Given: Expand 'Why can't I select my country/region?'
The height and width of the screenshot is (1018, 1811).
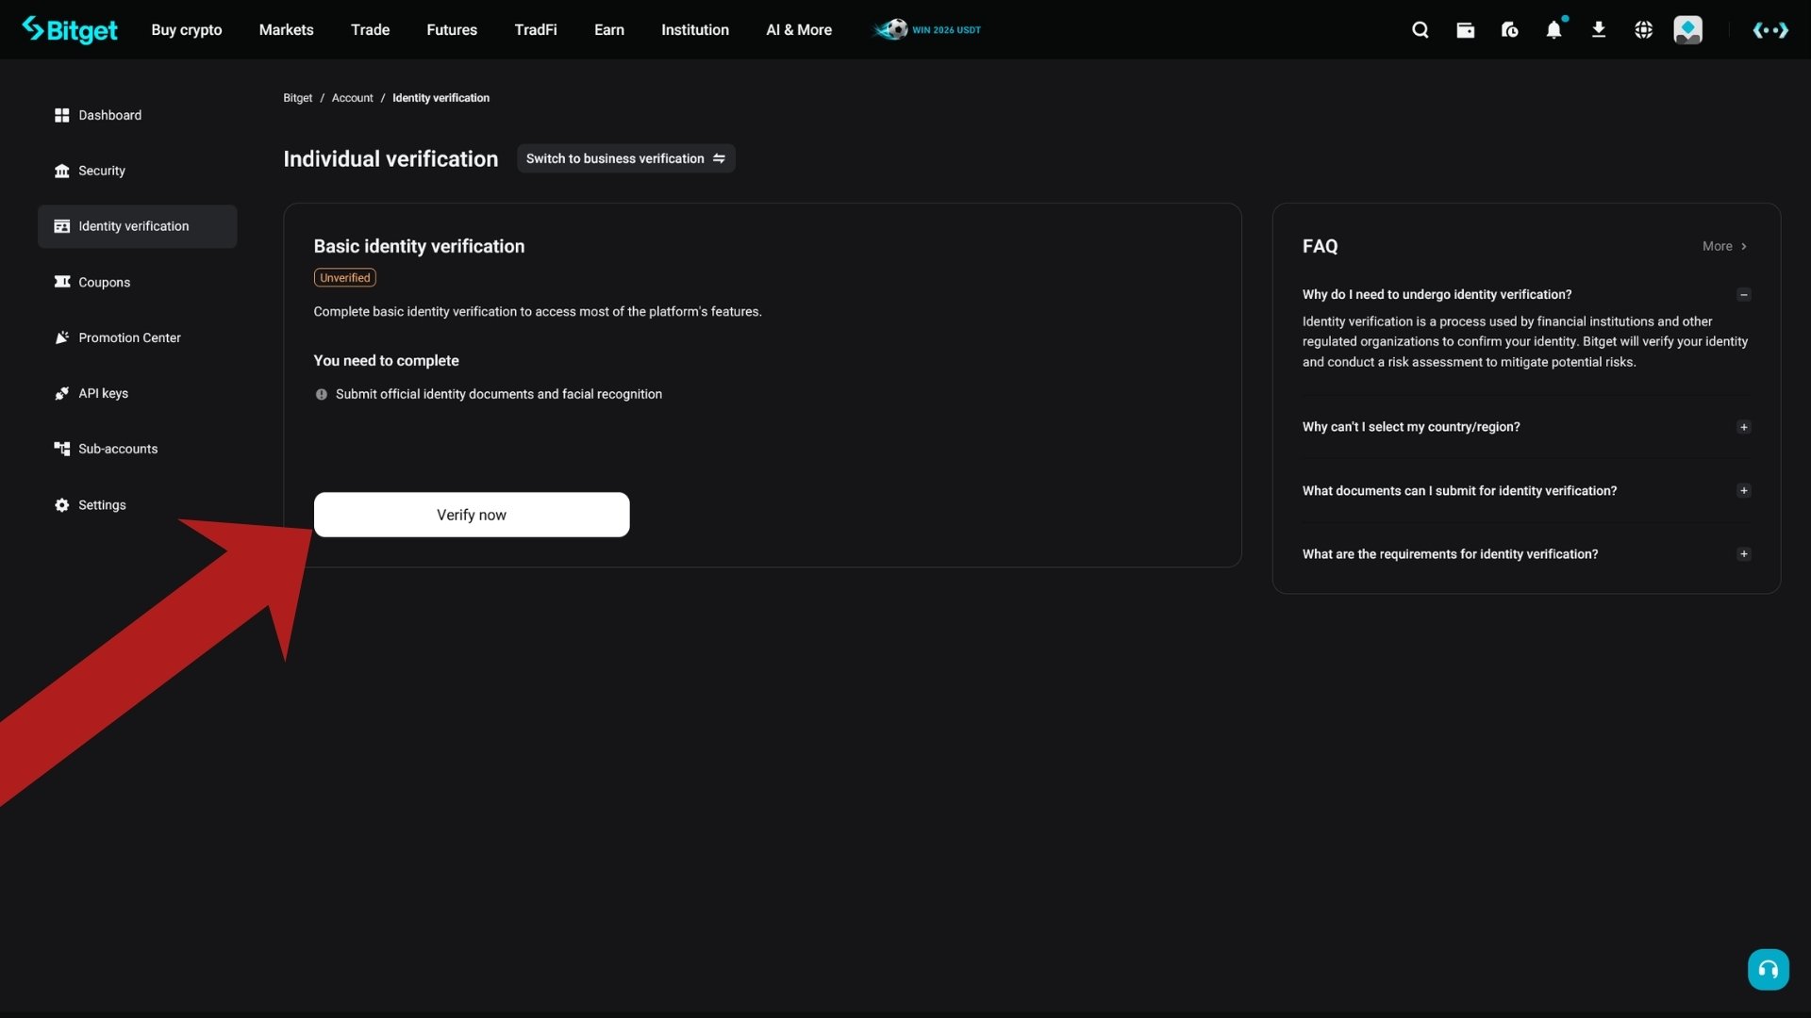Looking at the screenshot, I should click(1744, 427).
